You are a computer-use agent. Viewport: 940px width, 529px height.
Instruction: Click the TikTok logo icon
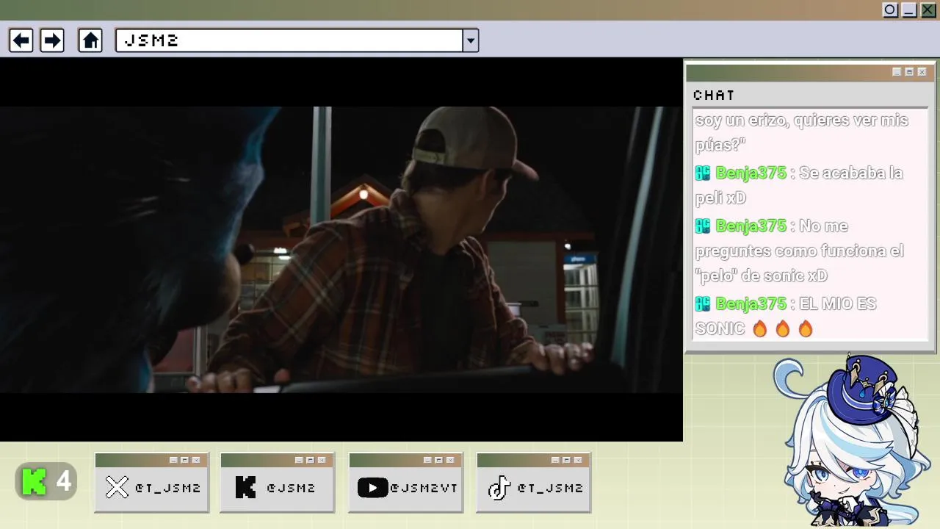coord(499,487)
